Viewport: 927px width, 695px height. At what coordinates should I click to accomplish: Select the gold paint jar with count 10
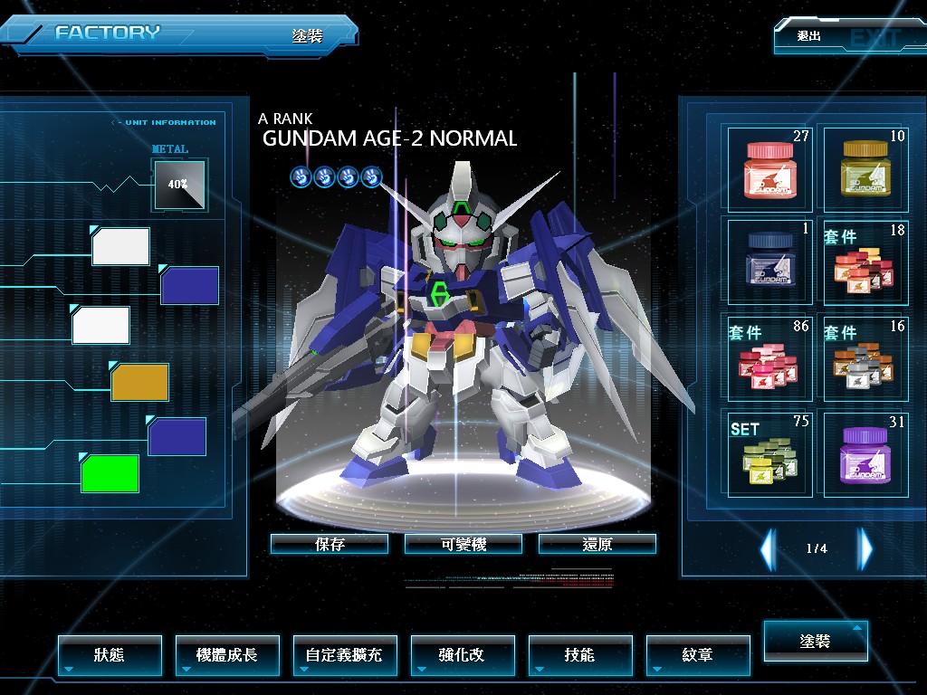tap(865, 169)
